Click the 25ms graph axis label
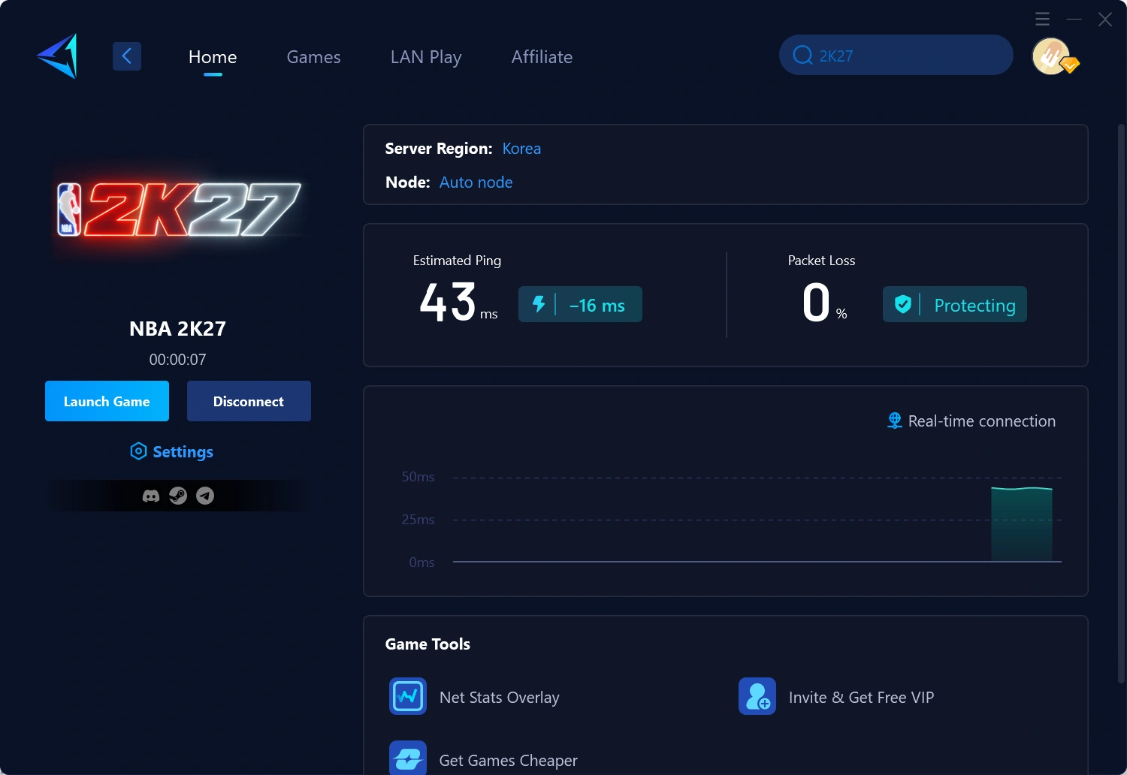The width and height of the screenshot is (1127, 775). click(418, 520)
